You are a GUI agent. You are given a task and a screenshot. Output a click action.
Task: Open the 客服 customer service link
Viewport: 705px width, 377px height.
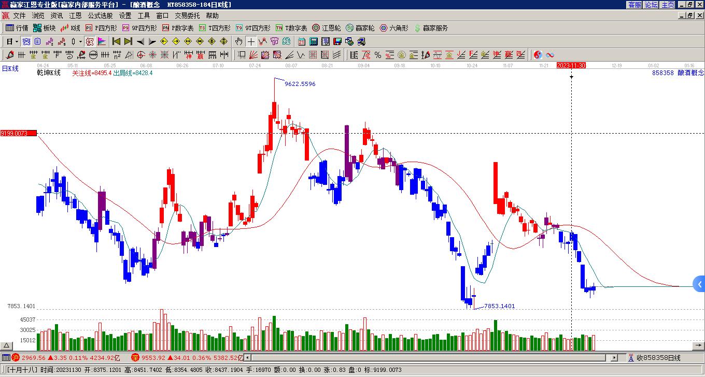click(x=634, y=5)
